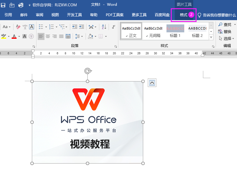Apply the 标题 2 style
The width and height of the screenshot is (237, 173).
pos(197,31)
